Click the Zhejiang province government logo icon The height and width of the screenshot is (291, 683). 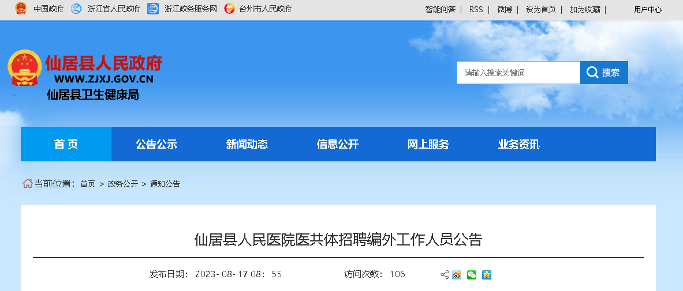(76, 9)
